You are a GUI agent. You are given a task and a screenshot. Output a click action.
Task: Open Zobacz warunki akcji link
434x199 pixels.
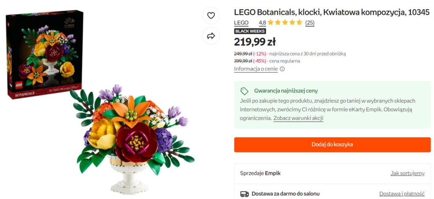click(298, 118)
